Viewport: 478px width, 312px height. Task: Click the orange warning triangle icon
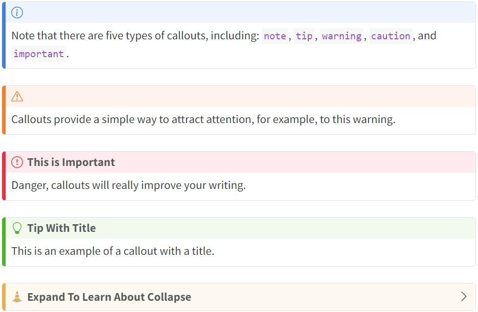click(x=17, y=96)
